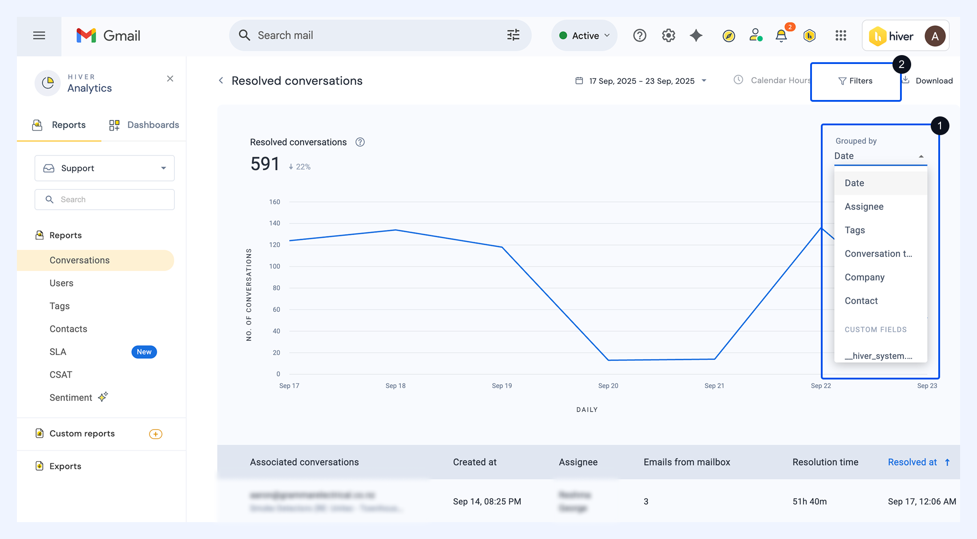Open the date range picker
Screen dimensions: 977x539
click(x=641, y=81)
